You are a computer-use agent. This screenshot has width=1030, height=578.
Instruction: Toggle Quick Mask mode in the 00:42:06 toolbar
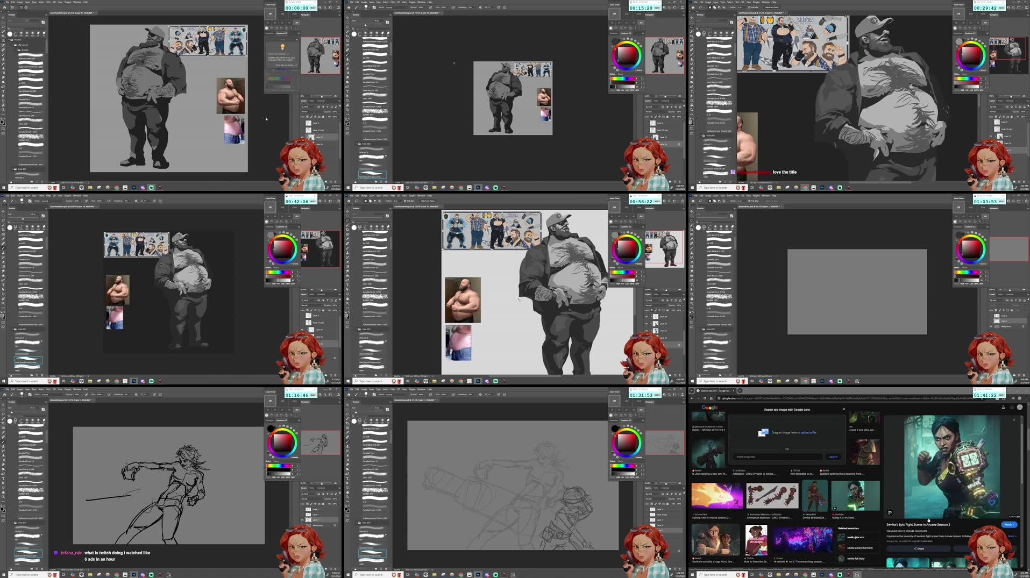(x=3, y=323)
